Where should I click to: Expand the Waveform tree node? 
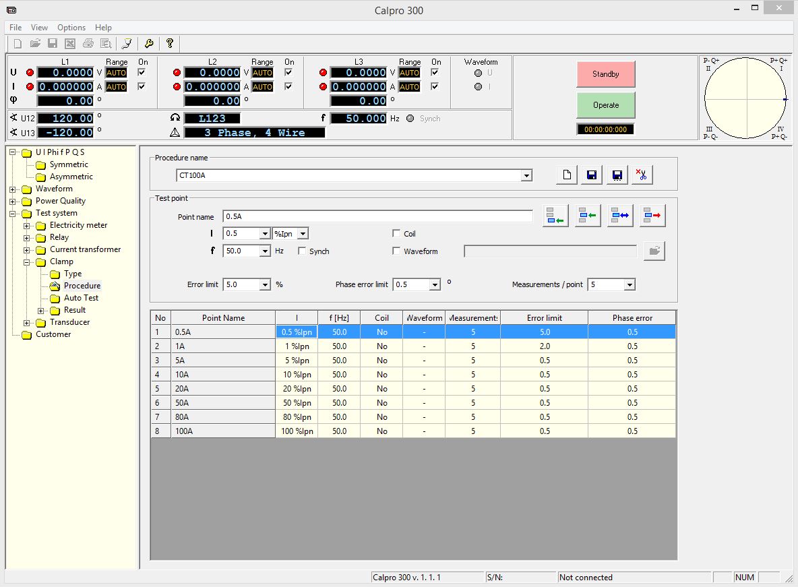point(13,189)
